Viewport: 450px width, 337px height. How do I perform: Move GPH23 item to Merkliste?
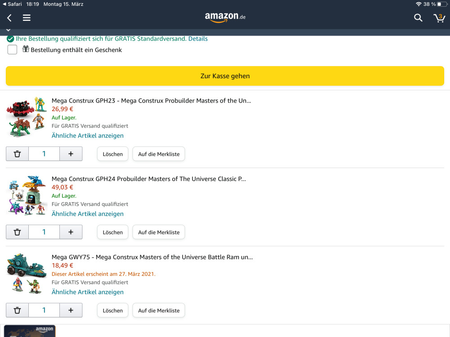[159, 154]
